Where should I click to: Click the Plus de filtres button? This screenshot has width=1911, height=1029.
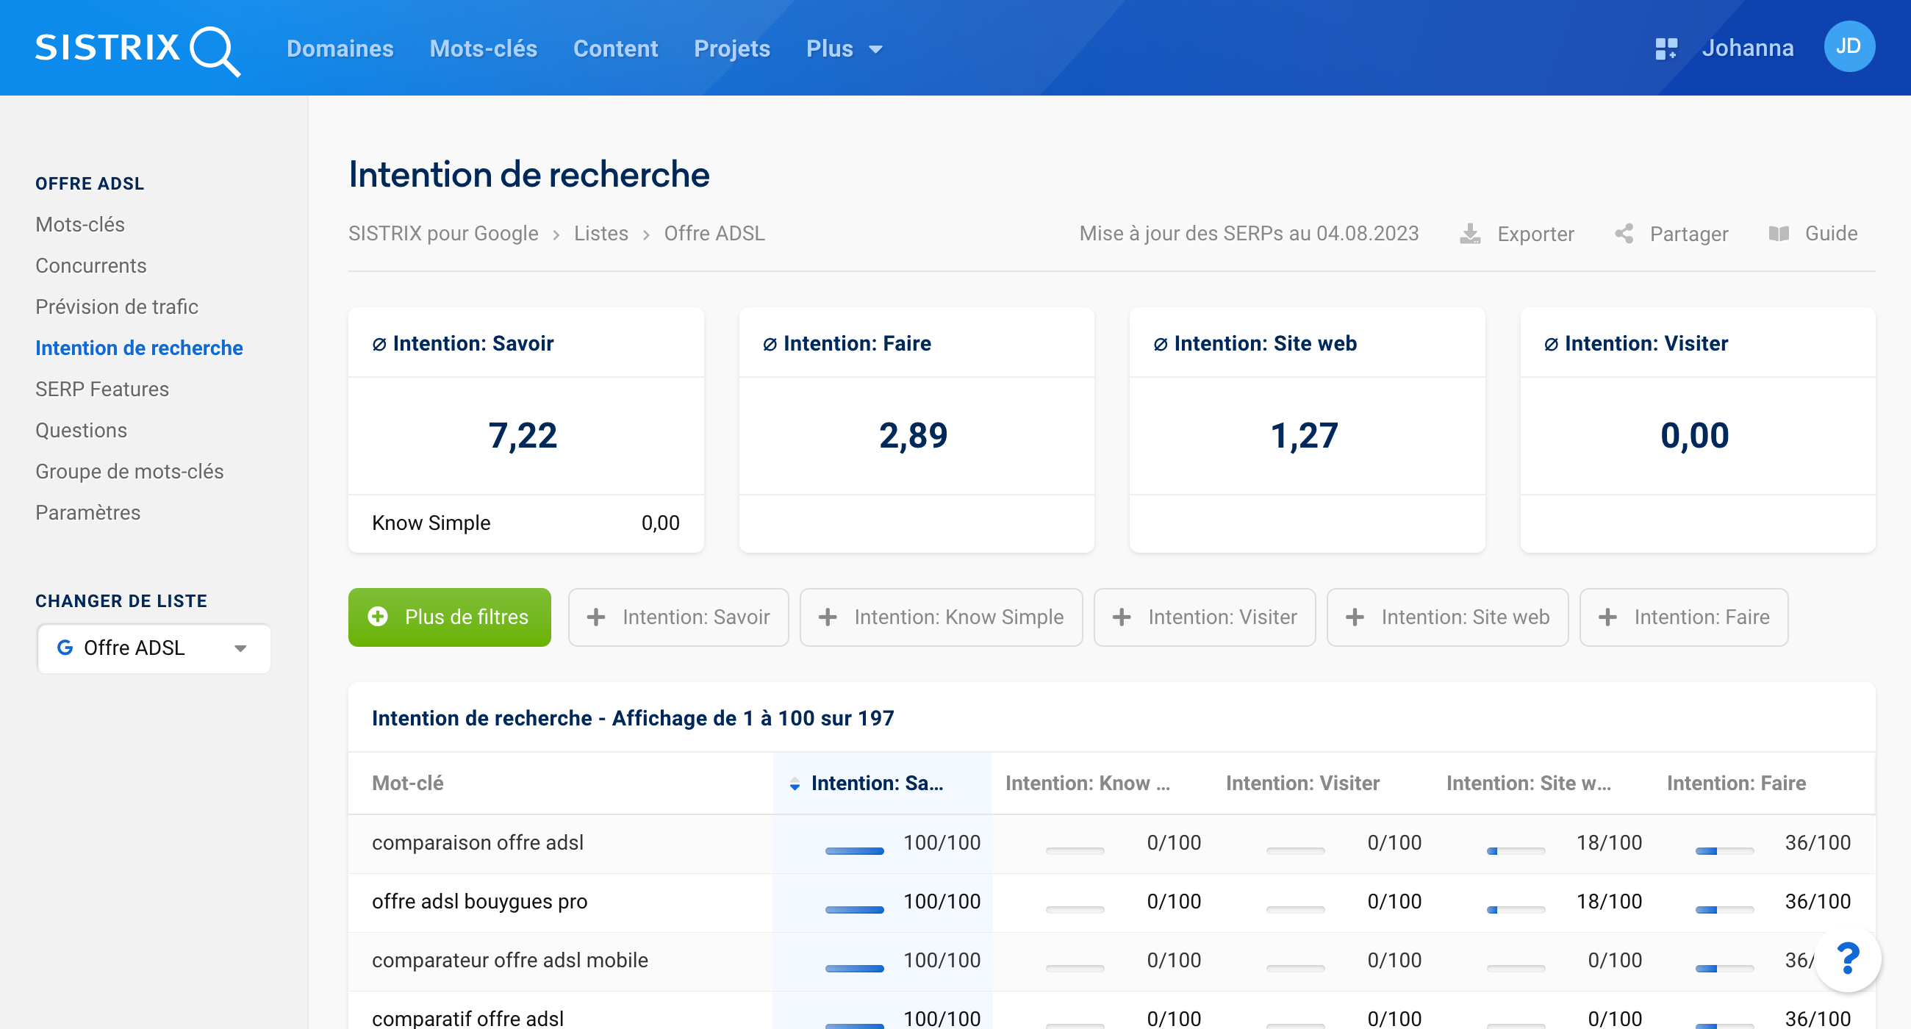449,617
